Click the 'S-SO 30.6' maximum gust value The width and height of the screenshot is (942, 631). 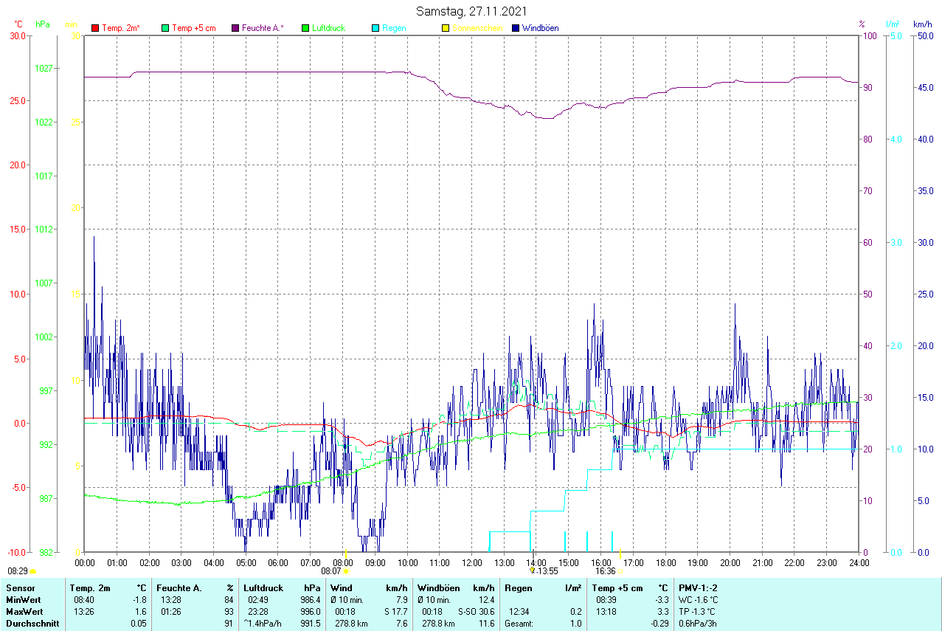click(x=475, y=612)
